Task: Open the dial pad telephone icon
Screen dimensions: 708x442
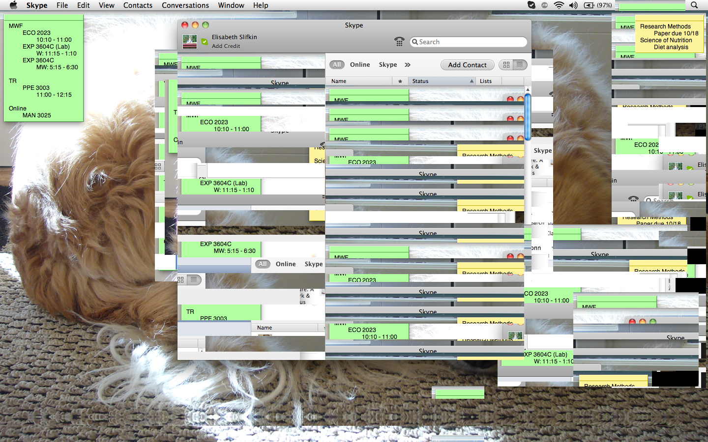Action: click(x=399, y=42)
